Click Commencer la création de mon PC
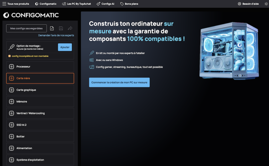 (x=119, y=82)
